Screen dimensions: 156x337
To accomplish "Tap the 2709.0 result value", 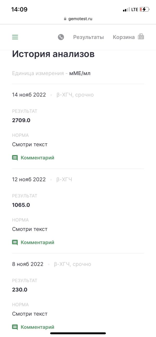I will (x=21, y=120).
